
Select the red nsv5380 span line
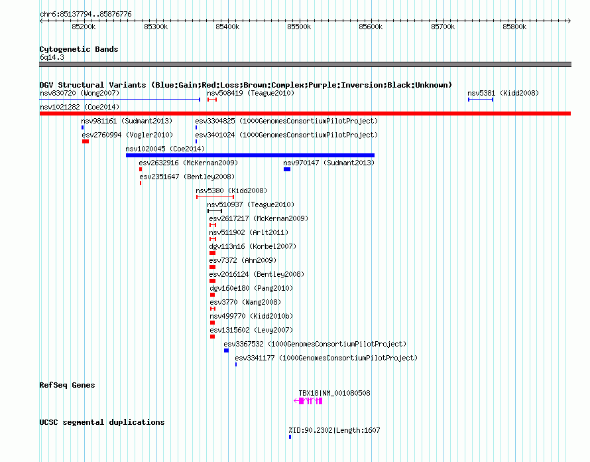[x=215, y=197]
